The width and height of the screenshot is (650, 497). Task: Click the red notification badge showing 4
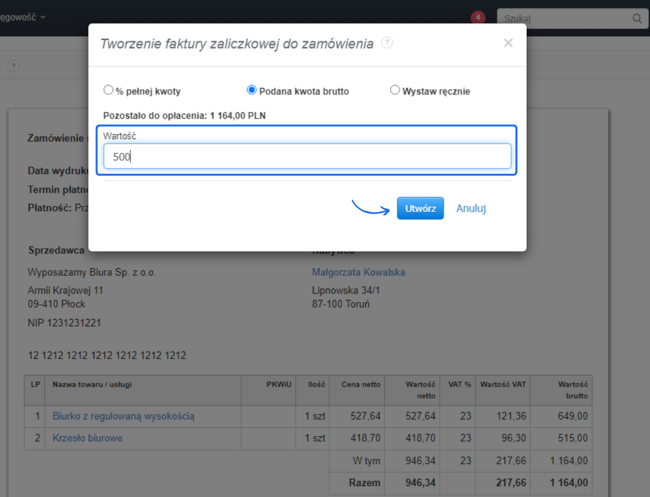(x=478, y=18)
